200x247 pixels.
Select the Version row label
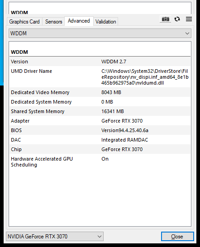tap(19, 62)
